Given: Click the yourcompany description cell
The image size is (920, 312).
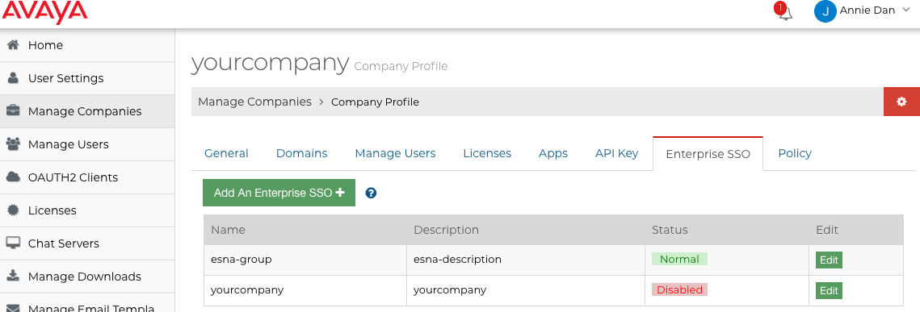Looking at the screenshot, I should [x=526, y=290].
